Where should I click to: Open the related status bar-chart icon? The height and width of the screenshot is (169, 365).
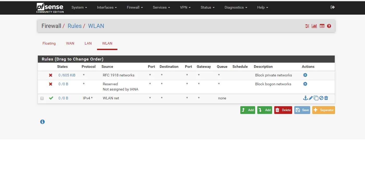(x=314, y=26)
